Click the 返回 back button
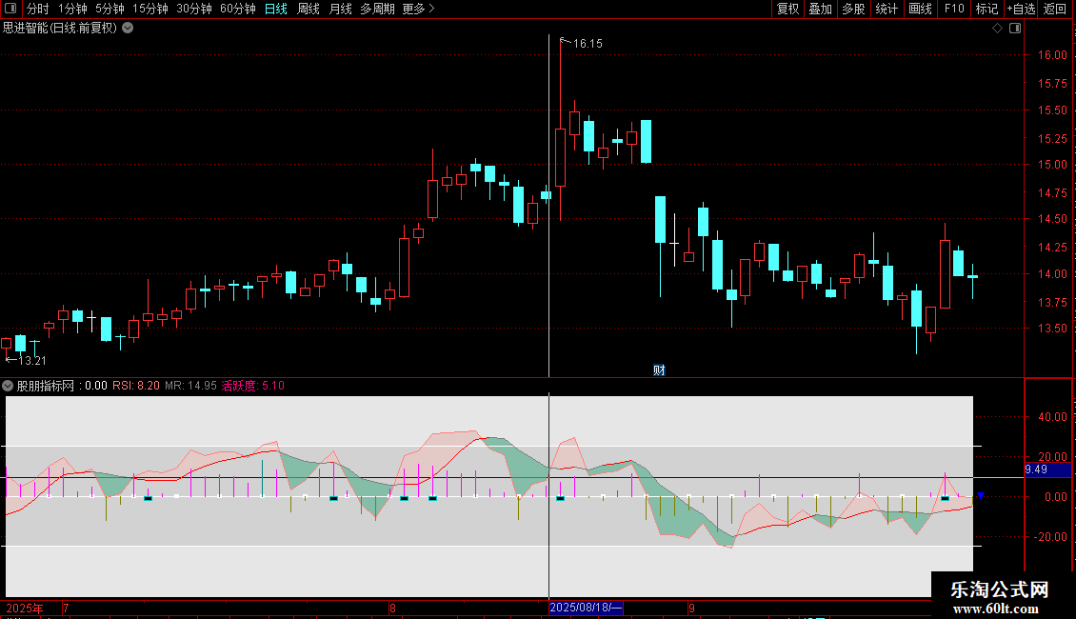 coord(1055,9)
